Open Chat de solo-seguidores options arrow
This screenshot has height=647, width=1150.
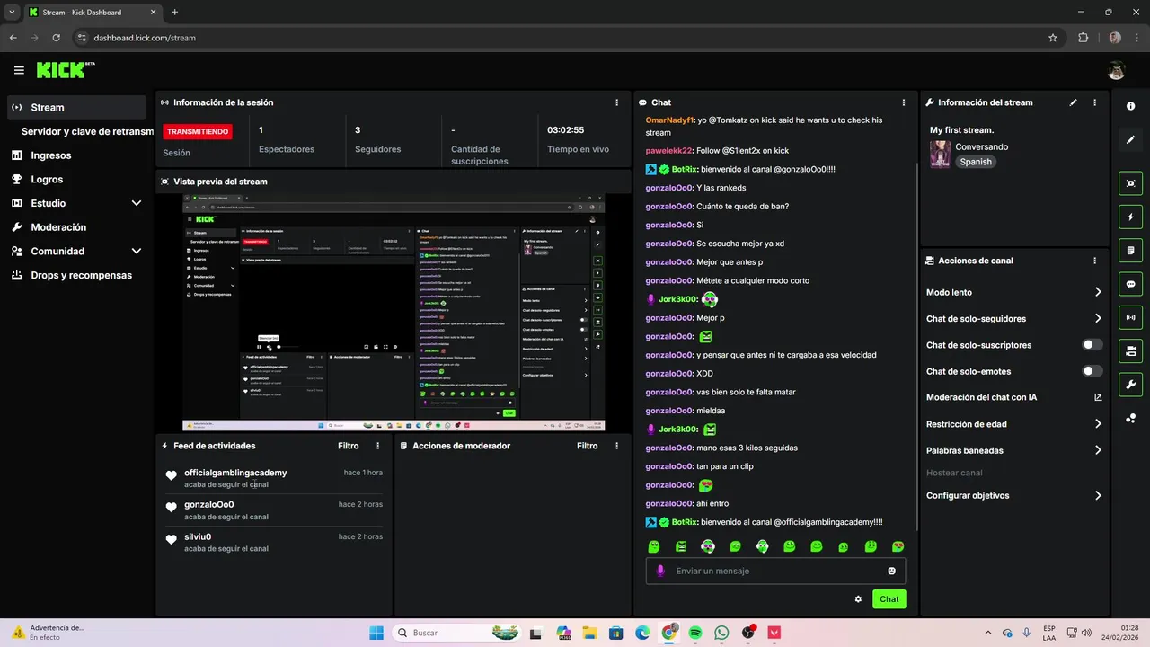1098,318
